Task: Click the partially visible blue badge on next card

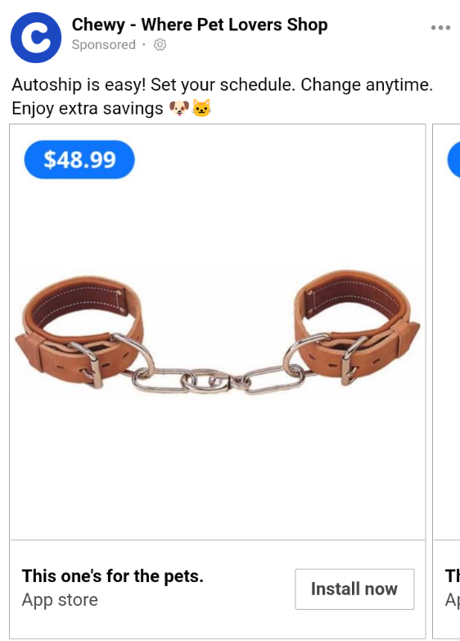Action: click(x=454, y=160)
